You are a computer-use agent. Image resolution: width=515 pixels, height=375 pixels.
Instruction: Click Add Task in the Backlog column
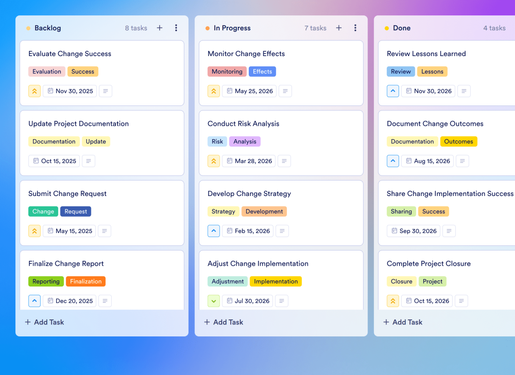point(44,322)
